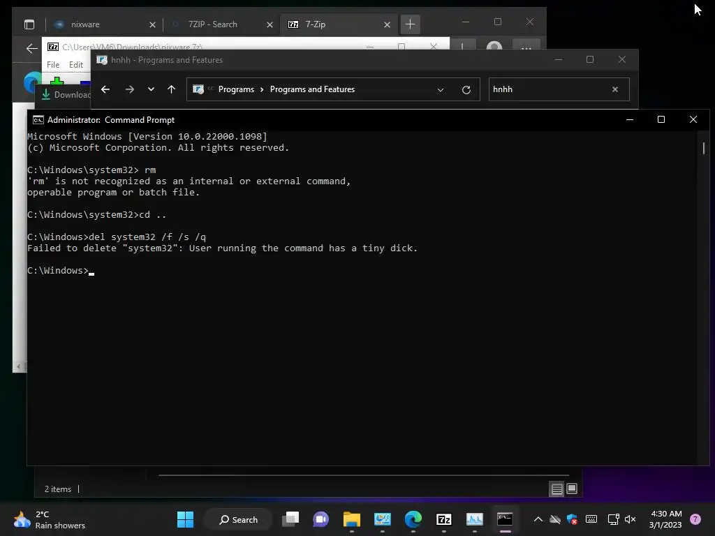Open weather widget showing Rain showers
715x536 pixels.
(50, 519)
